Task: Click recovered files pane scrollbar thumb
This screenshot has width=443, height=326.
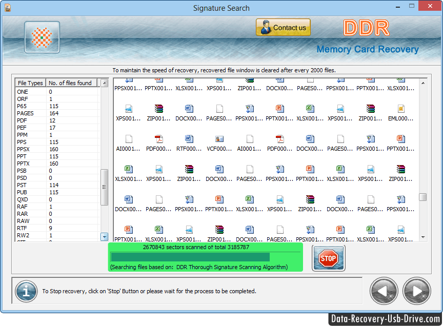Action: click(x=423, y=197)
